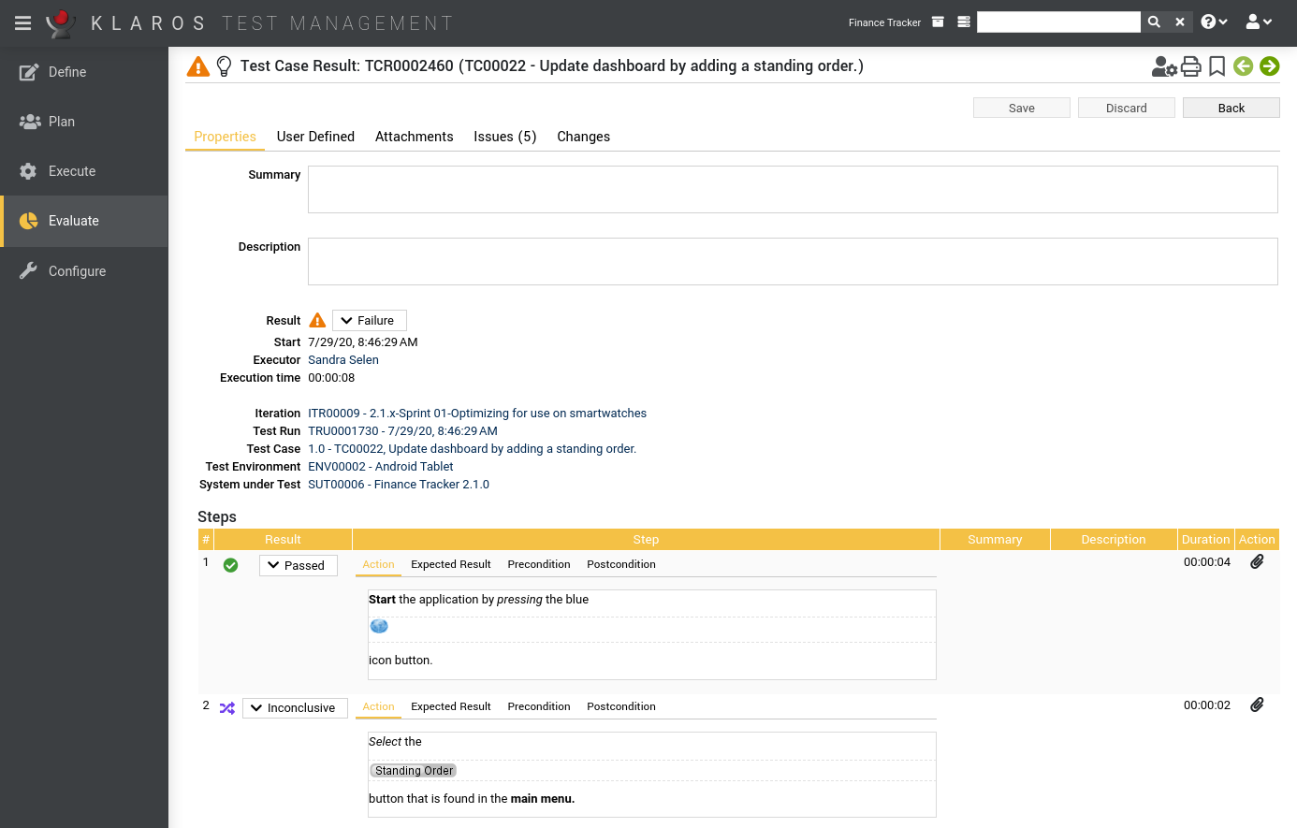The width and height of the screenshot is (1297, 828).
Task: Click the warning icon beside the Result field
Action: point(316,320)
